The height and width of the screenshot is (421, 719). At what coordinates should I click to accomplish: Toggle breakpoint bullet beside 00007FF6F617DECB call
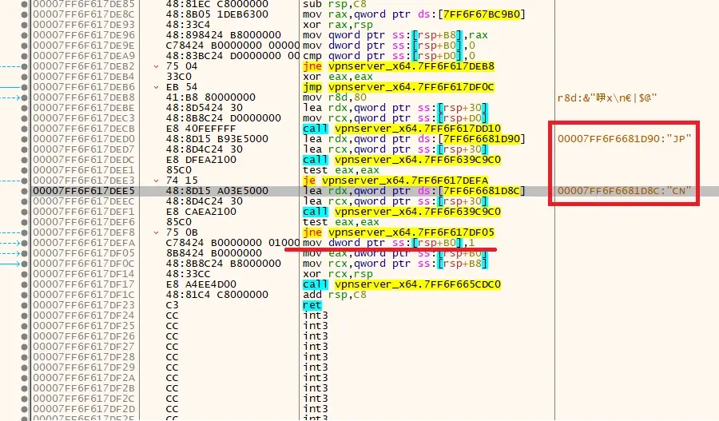click(25, 129)
